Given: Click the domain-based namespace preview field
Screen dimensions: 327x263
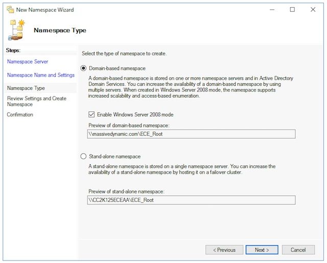Looking at the screenshot, I should point(191,134).
